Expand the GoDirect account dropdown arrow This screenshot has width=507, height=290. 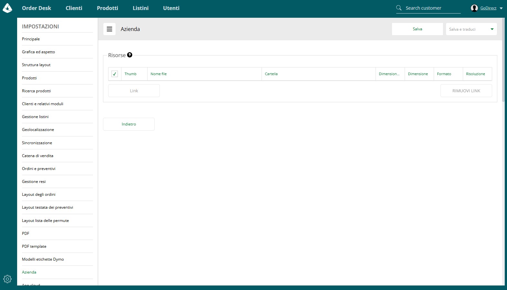pos(501,8)
